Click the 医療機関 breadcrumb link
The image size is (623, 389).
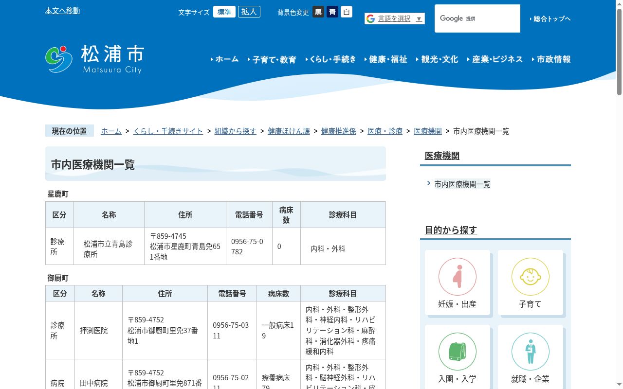click(x=428, y=131)
